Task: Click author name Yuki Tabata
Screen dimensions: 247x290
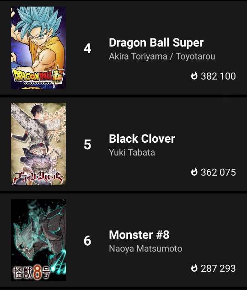Action: pyautogui.click(x=132, y=152)
